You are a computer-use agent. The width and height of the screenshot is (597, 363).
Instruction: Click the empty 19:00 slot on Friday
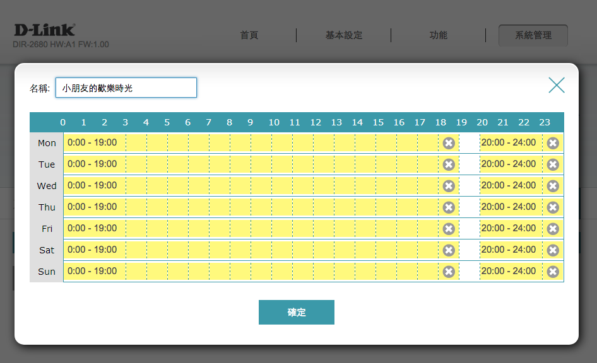tap(469, 229)
